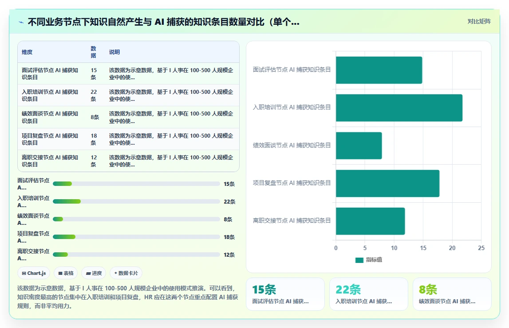Click the x-axis tick value 25
Viewport: 509px width, 328px height.
click(481, 248)
